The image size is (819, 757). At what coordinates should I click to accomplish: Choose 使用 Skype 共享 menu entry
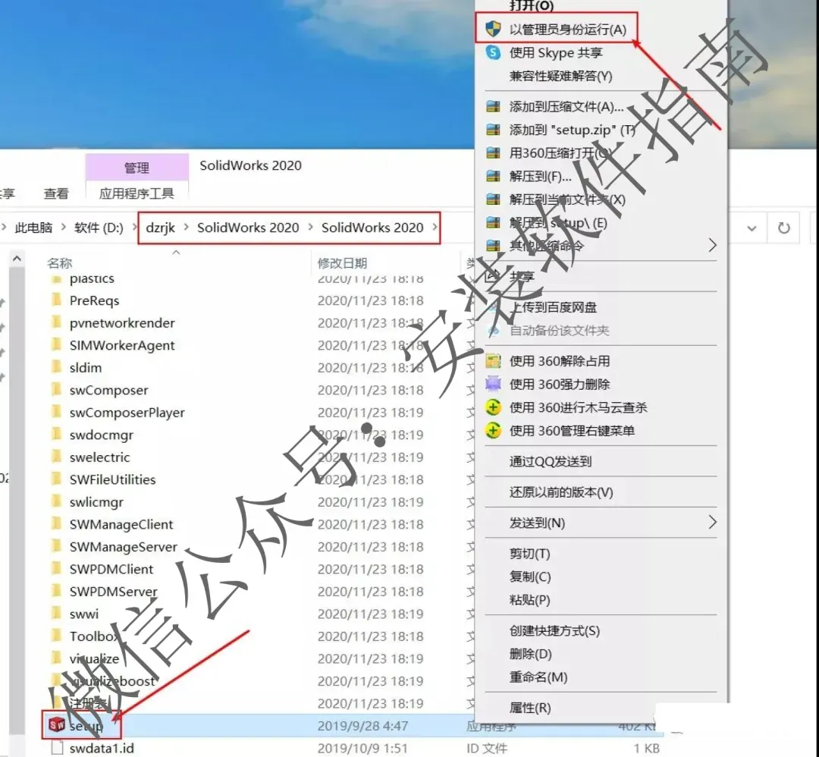[x=556, y=53]
